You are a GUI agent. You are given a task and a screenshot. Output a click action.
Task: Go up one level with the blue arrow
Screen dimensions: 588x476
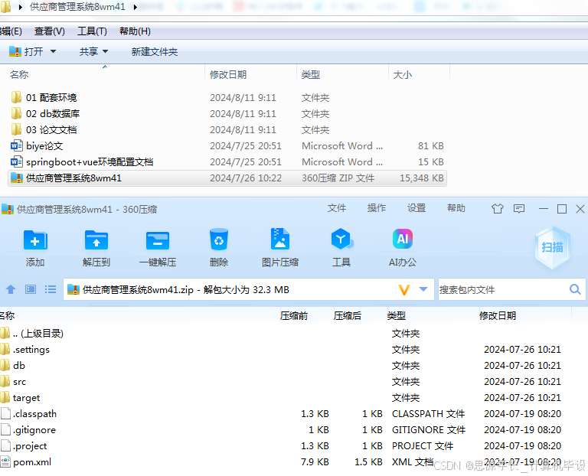pos(11,289)
